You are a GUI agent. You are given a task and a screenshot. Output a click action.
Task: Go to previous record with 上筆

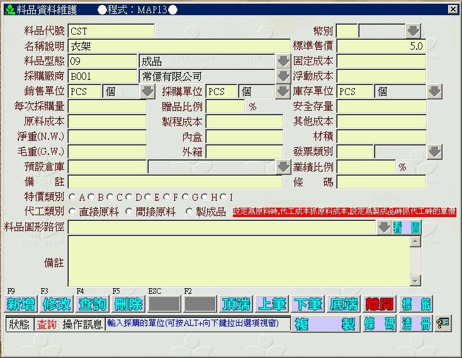(272, 305)
